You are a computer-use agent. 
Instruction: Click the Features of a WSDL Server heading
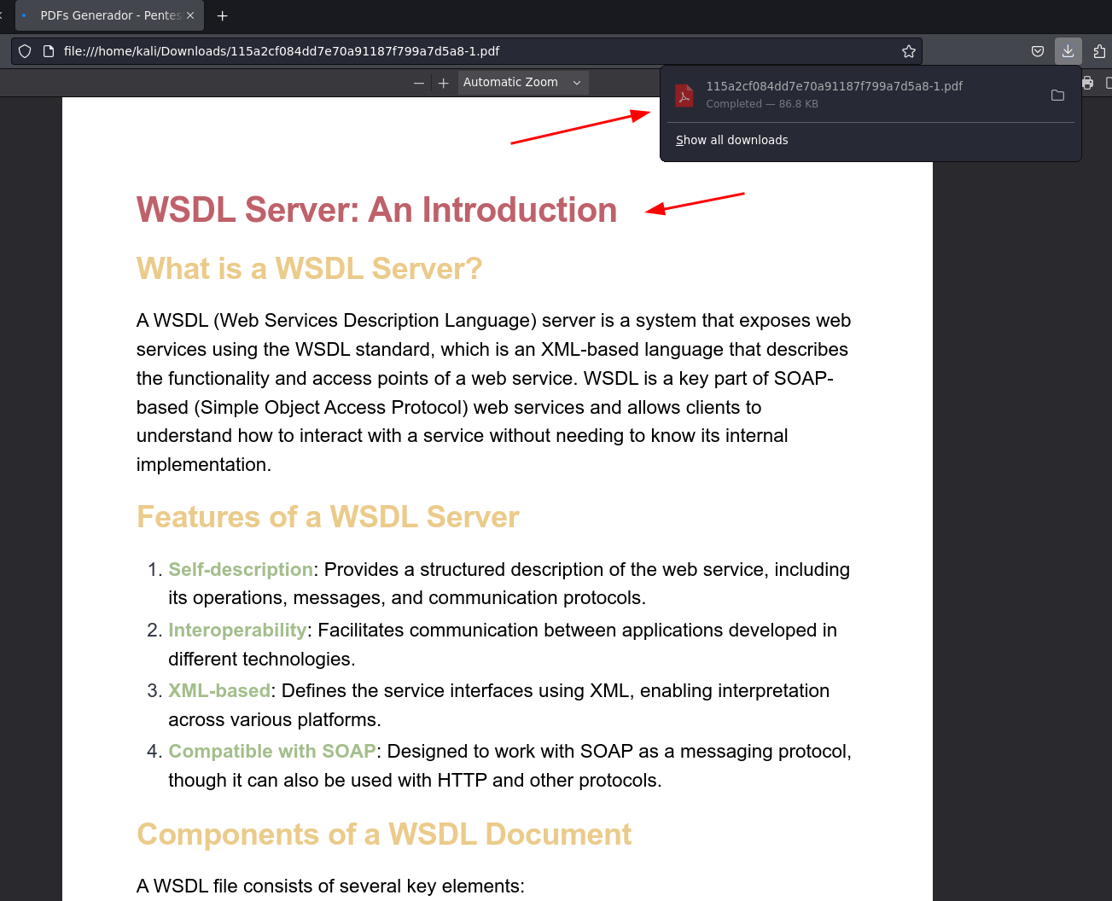[x=328, y=517]
